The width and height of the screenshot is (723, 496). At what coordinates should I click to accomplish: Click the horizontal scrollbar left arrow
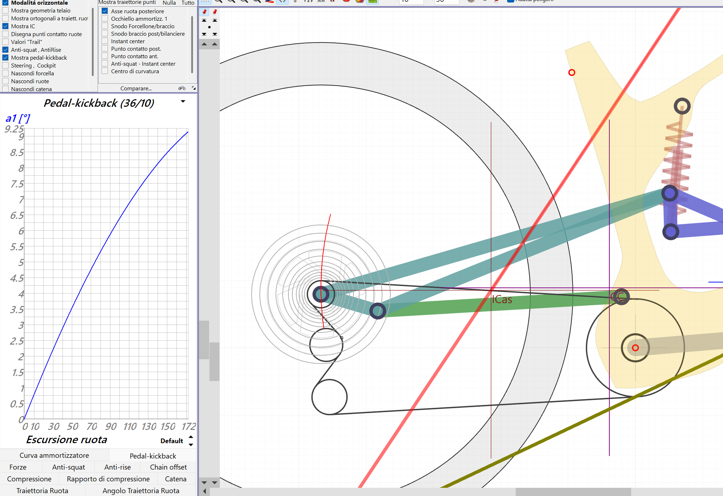[204, 491]
